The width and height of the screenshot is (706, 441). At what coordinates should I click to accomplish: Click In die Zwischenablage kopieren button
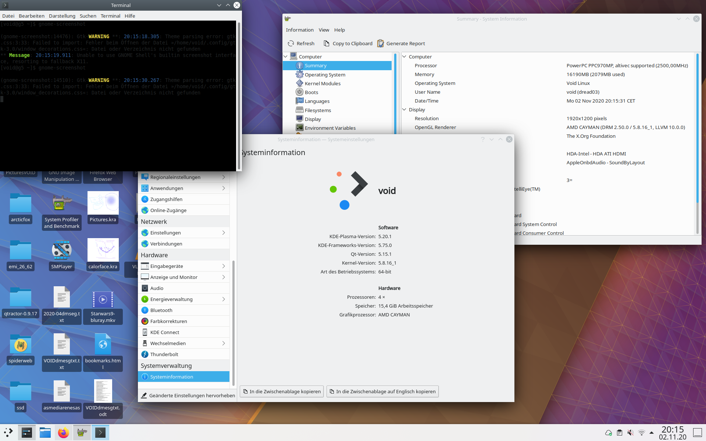coord(282,391)
